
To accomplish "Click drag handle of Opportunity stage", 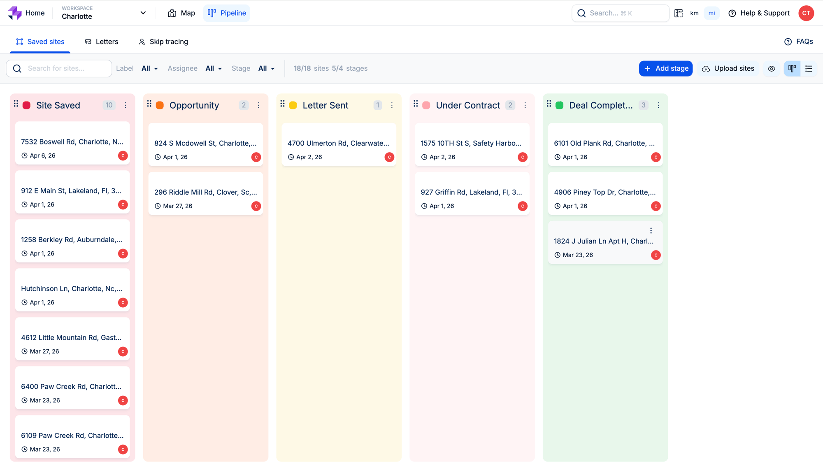I will tap(149, 104).
